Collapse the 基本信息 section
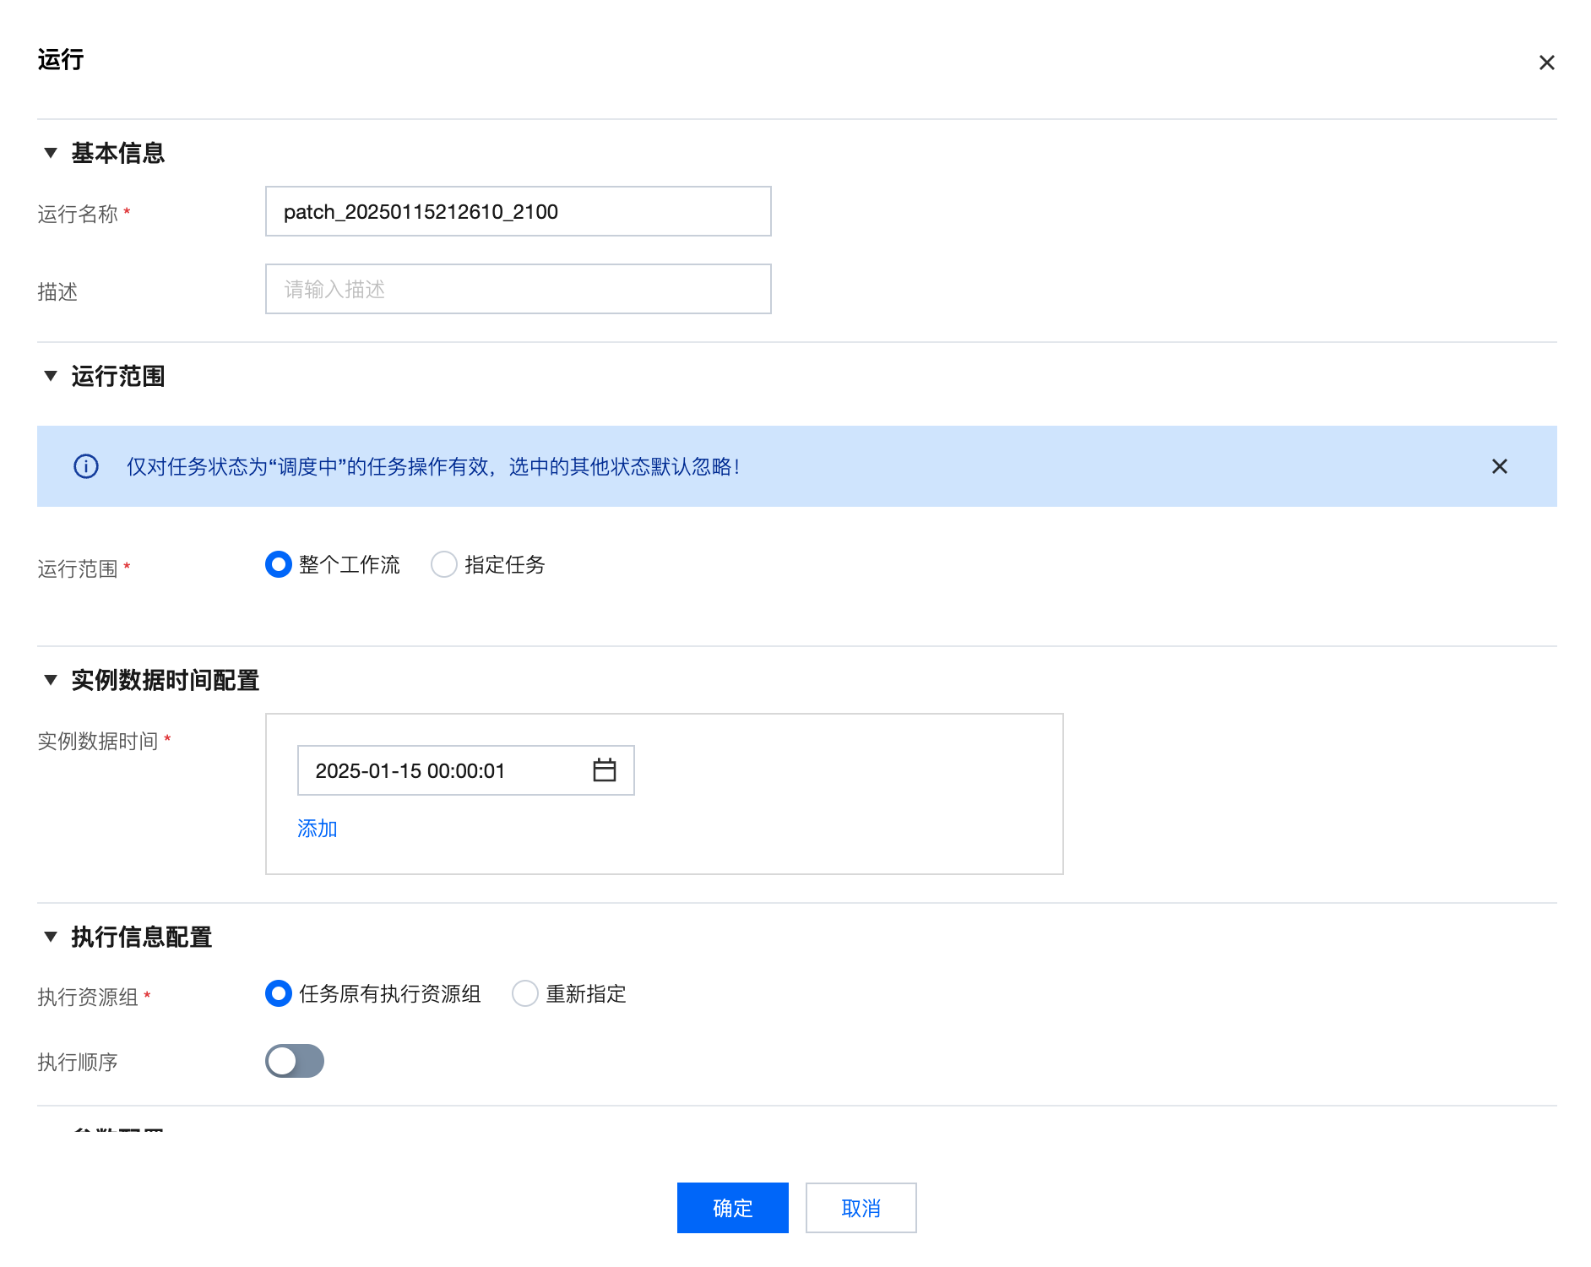1591x1267 pixels. (x=51, y=153)
